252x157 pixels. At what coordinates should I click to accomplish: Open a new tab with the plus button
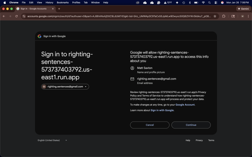(x=59, y=9)
